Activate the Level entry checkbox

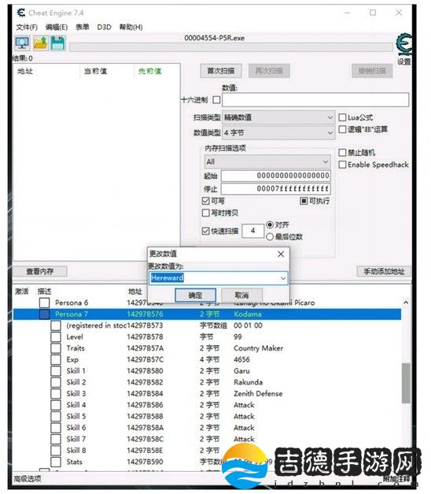56,336
